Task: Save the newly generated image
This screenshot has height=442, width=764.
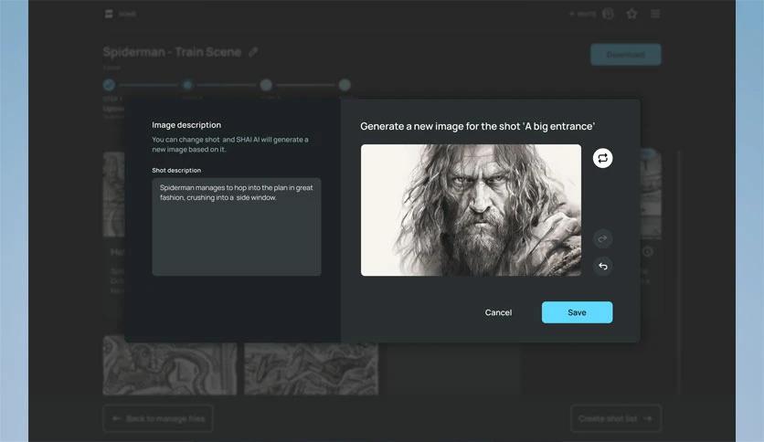Action: pos(577,312)
